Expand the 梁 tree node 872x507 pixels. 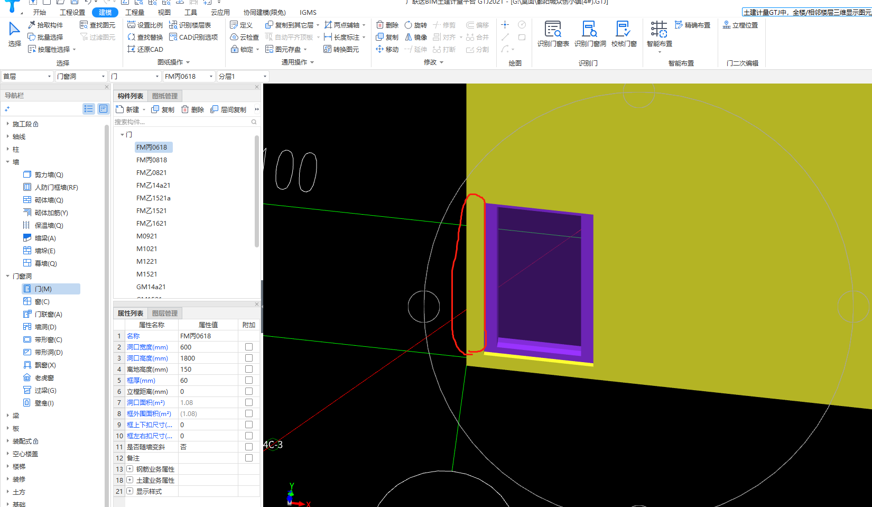point(7,416)
